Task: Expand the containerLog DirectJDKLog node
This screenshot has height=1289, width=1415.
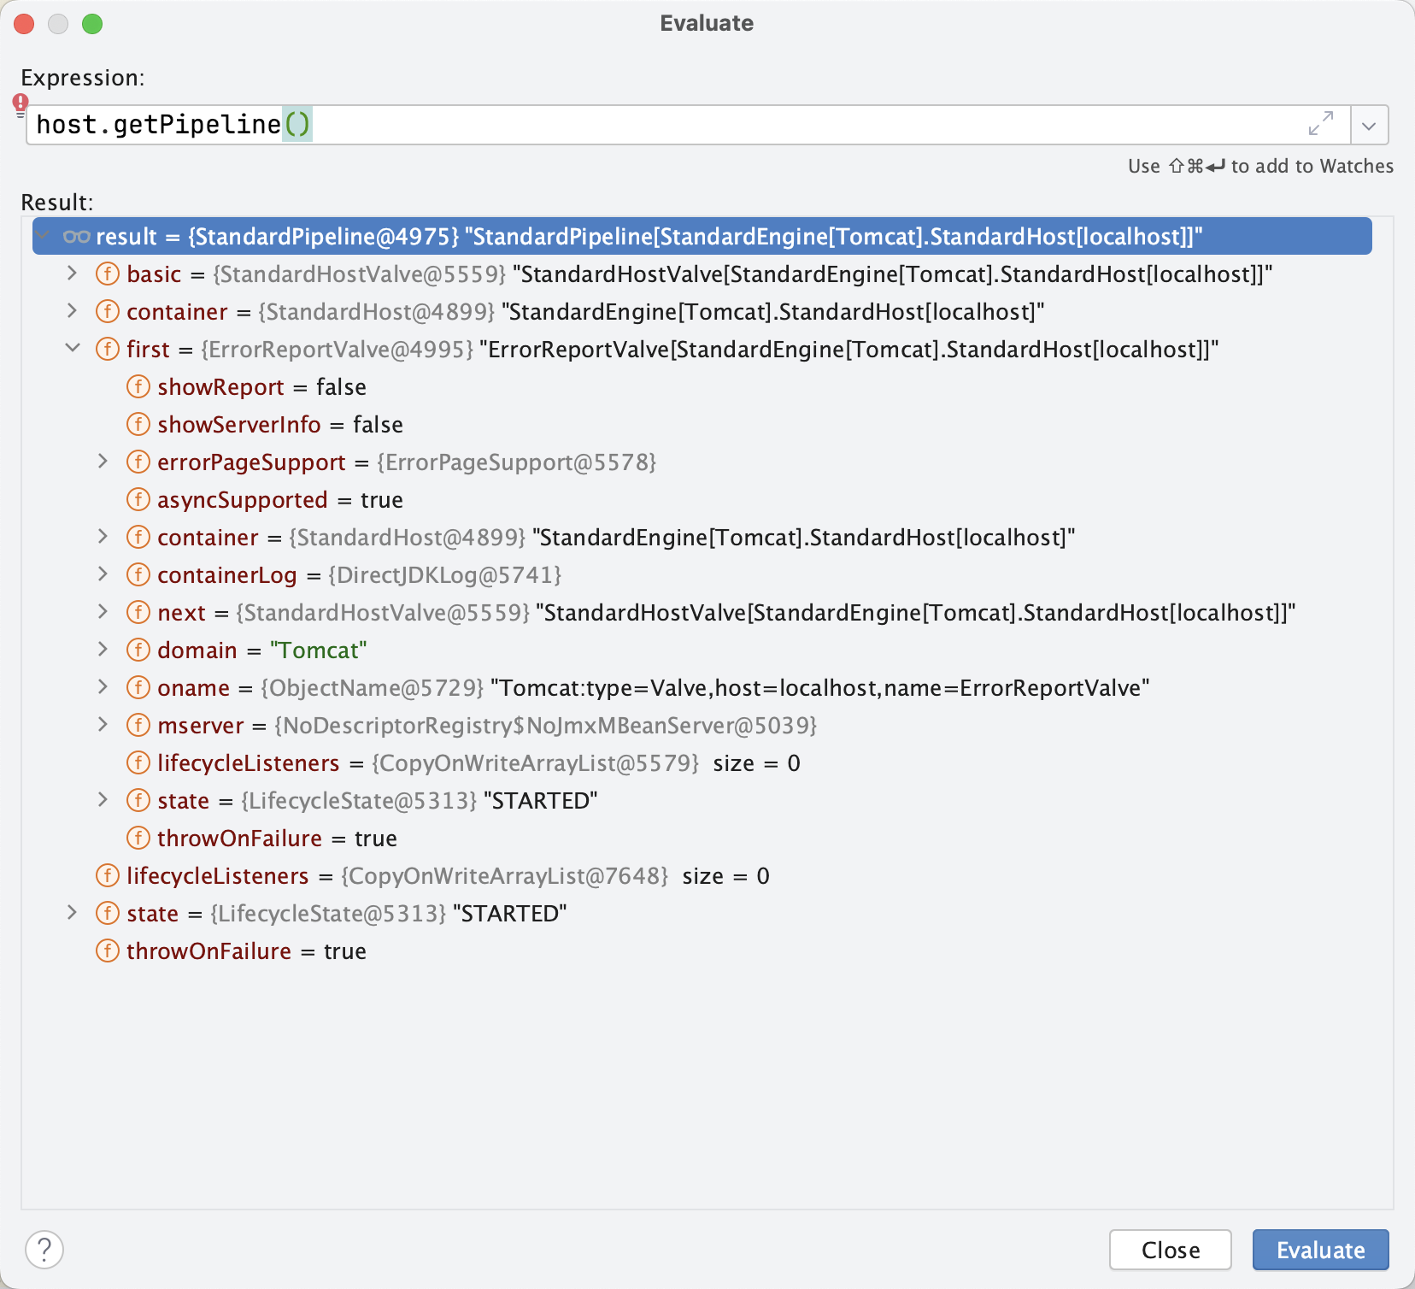Action: pyautogui.click(x=103, y=574)
